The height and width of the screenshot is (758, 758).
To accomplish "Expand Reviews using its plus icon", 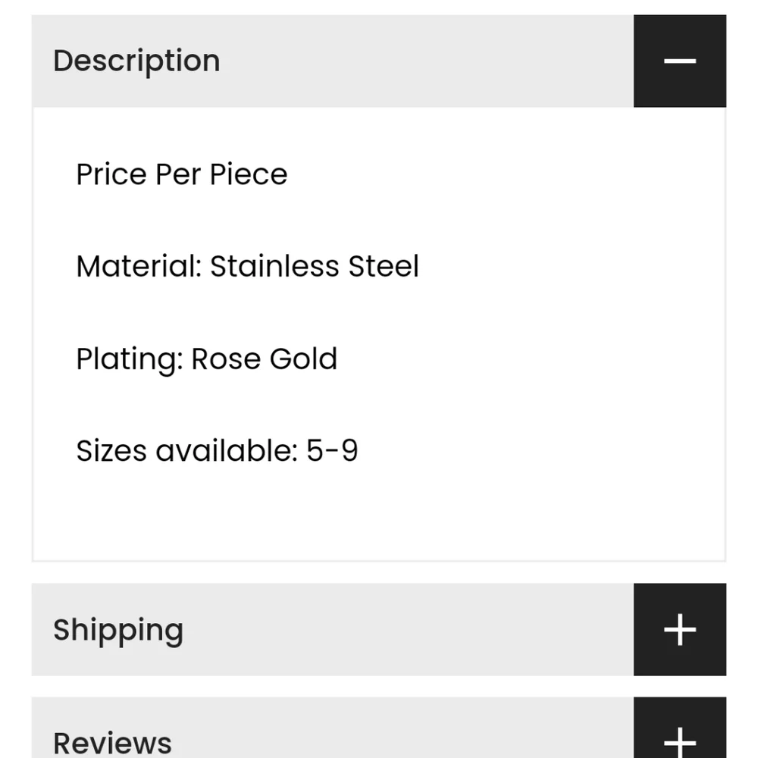I will click(679, 739).
